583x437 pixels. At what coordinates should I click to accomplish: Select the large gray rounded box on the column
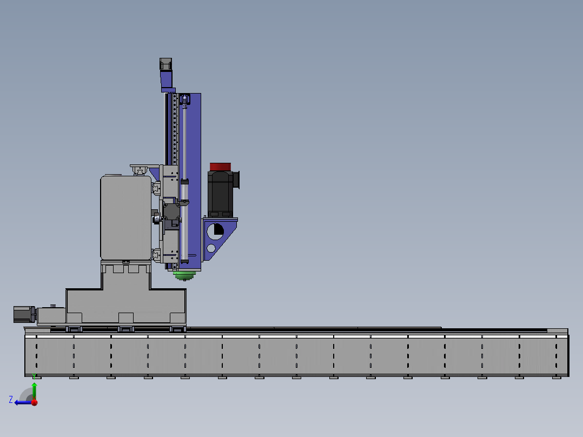tap(125, 217)
